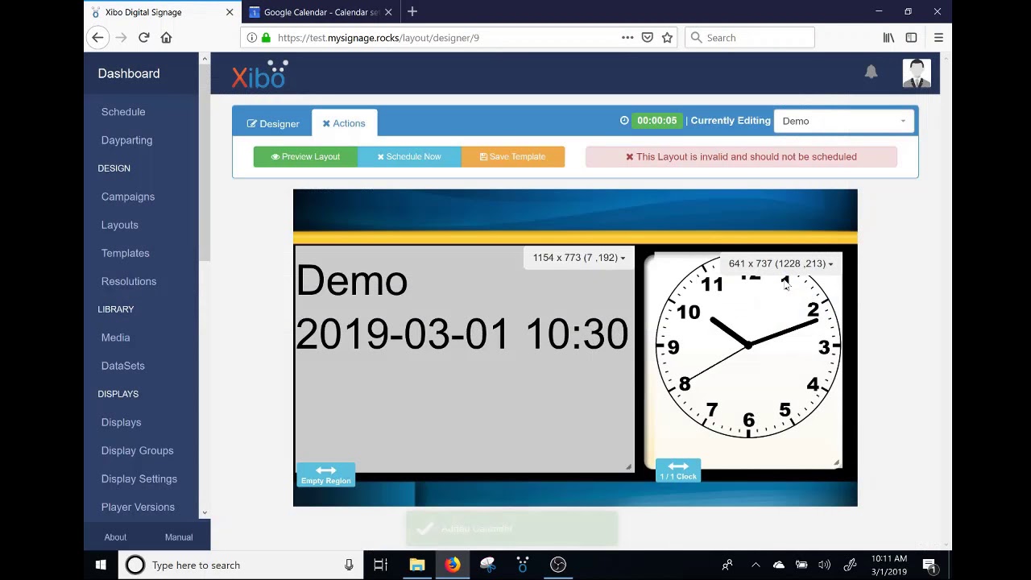Open Media library in the sidebar
1031x580 pixels.
coord(115,338)
